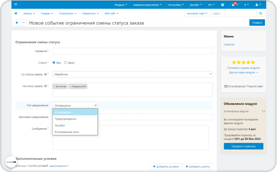Click the help icon next to Со статуса заказа
This screenshot has height=172, width=277.
46,75
